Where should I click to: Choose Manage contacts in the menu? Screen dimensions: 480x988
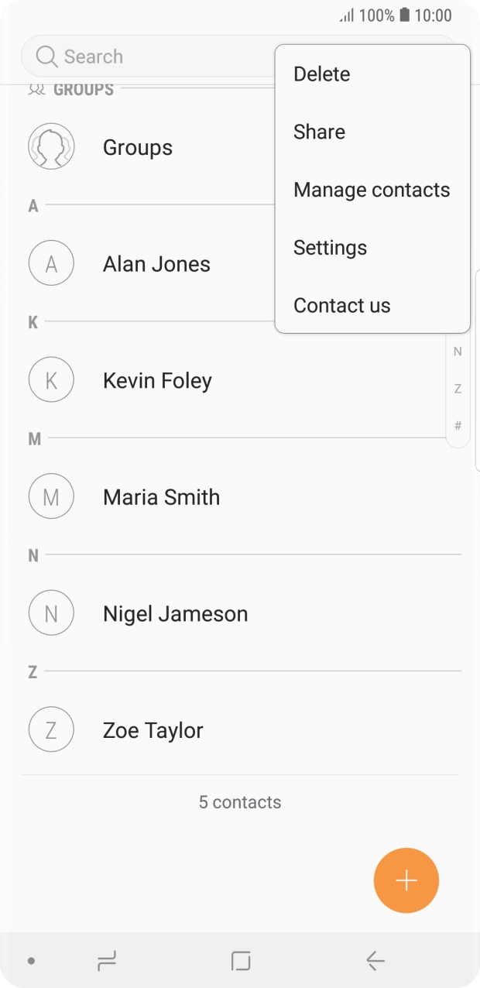(x=372, y=190)
